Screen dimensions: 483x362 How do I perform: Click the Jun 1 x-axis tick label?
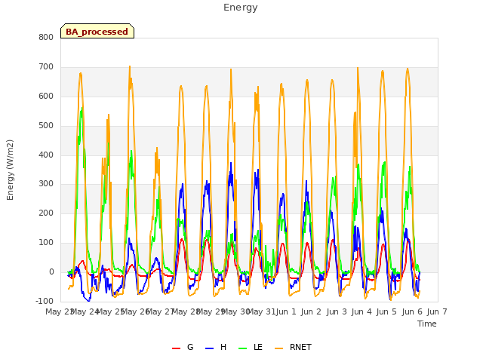pos(286,311)
